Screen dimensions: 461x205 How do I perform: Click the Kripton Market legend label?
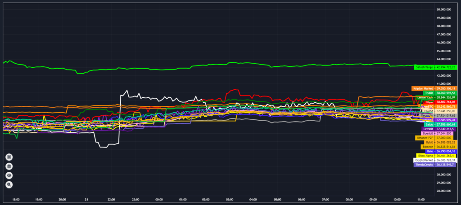point(423,88)
